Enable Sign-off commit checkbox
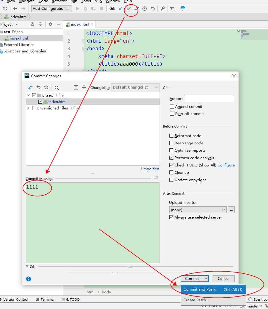The image size is (268, 309). tap(172, 113)
